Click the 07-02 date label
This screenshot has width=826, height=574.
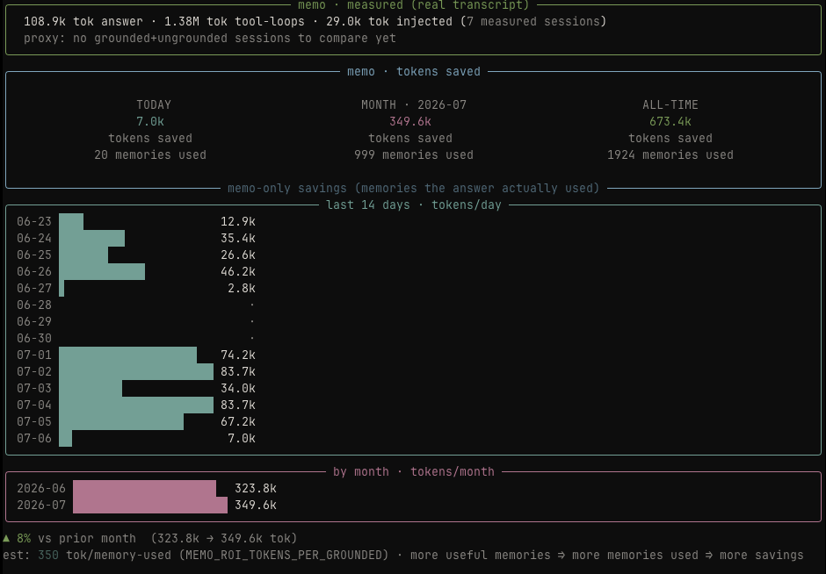pos(34,372)
